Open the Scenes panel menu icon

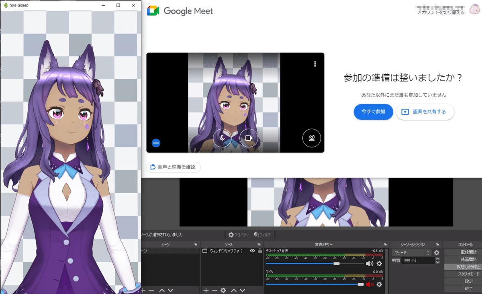pyautogui.click(x=196, y=244)
